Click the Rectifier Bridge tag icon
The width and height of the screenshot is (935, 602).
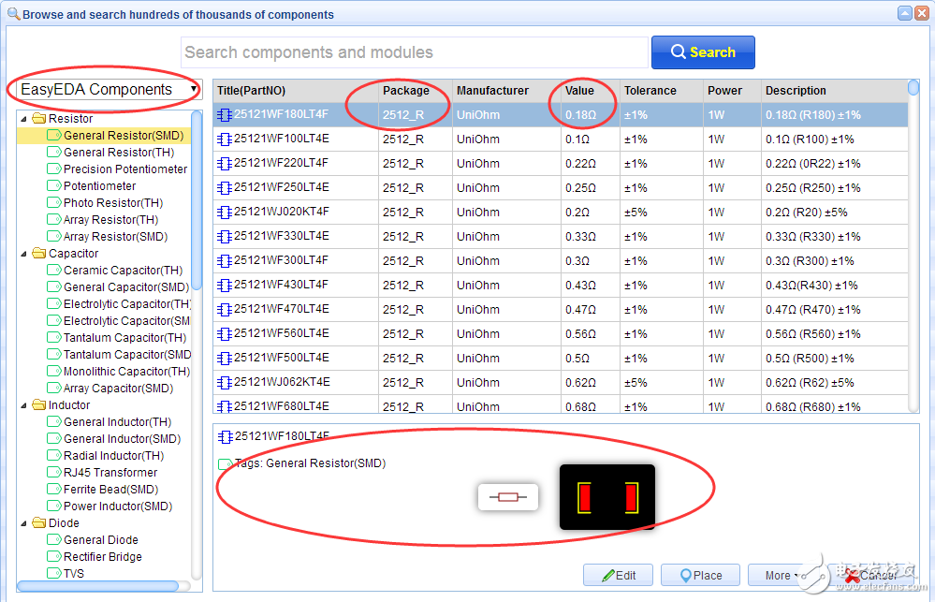[x=54, y=557]
